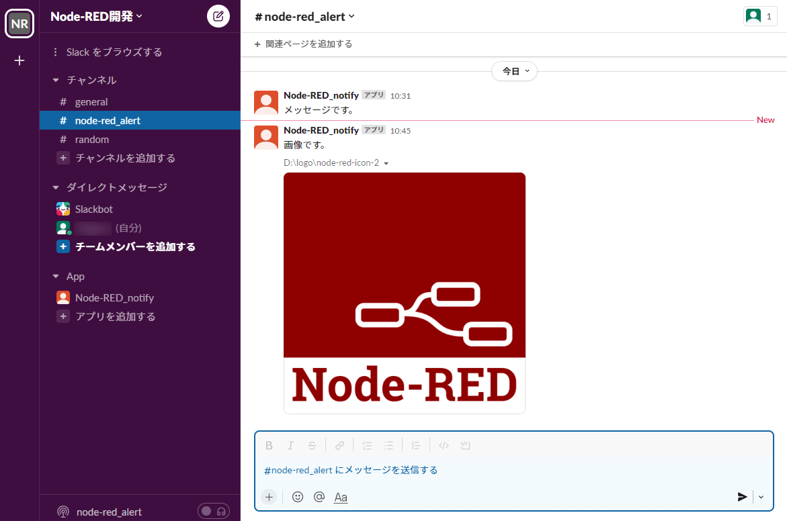This screenshot has height=521, width=787.
Task: View channel members via avatar count
Action: [760, 16]
